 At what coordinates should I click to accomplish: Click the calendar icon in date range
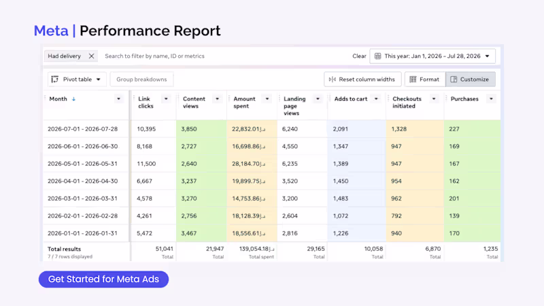(x=378, y=56)
